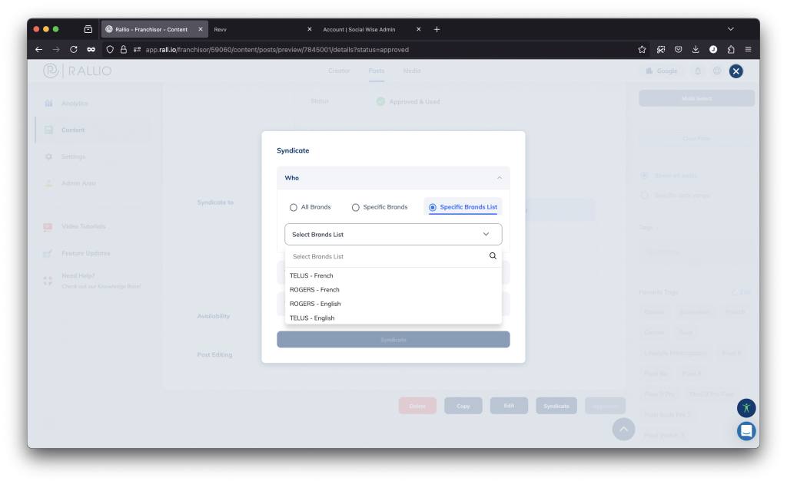
Task: Open the Pocket save icon in toolbar
Action: [x=678, y=50]
